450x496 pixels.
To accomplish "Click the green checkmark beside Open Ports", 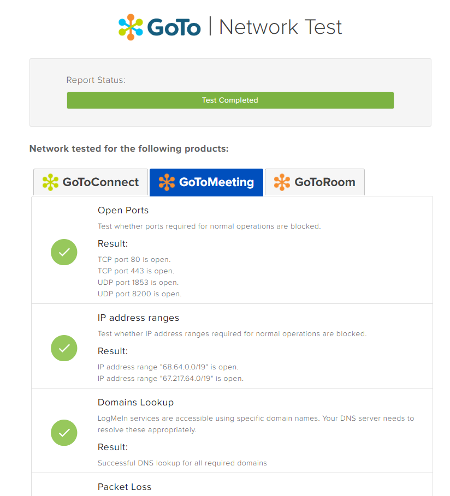I will (x=64, y=252).
